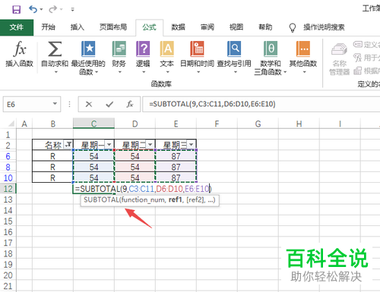Screen dimensions: 380x292
Task: Open the 星期二 column filter dropdown
Action: point(150,145)
